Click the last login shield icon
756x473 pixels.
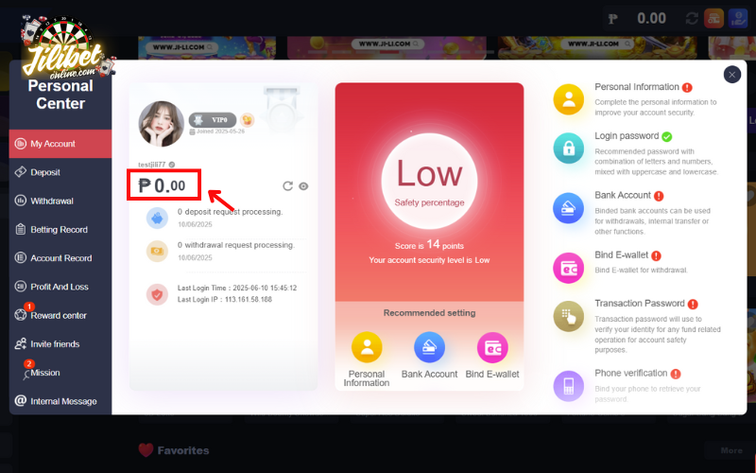157,294
